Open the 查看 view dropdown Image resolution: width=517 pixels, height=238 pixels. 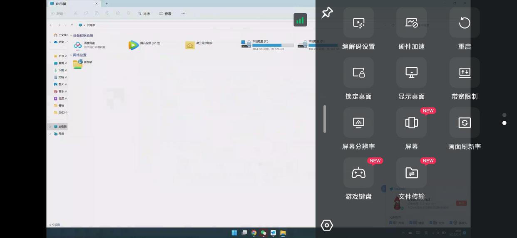tap(167, 14)
